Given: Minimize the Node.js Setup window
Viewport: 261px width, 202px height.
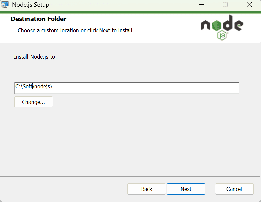Looking at the screenshot, I should [x=202, y=5].
